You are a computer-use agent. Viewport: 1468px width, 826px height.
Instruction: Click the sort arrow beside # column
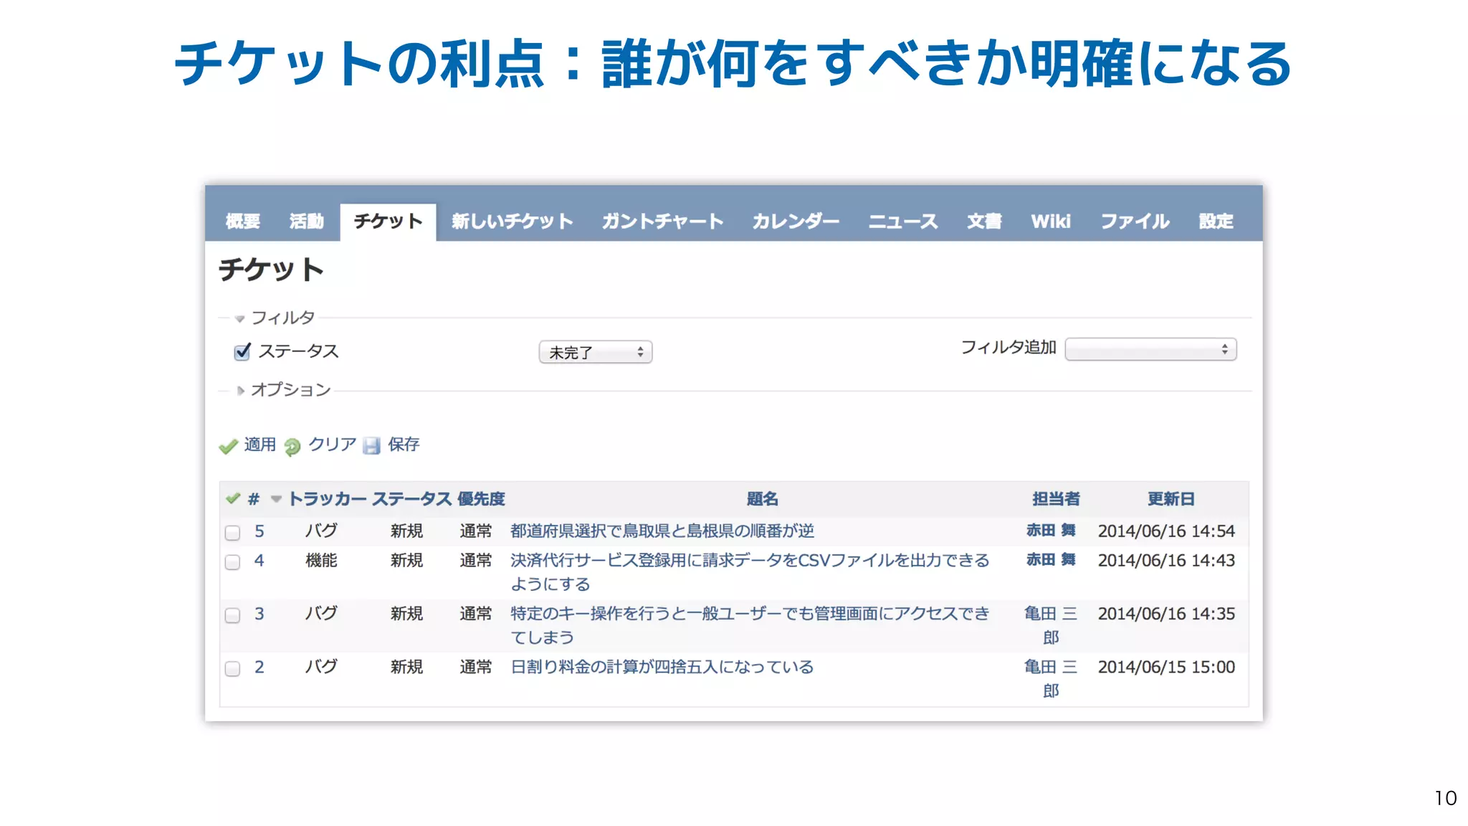coord(276,499)
